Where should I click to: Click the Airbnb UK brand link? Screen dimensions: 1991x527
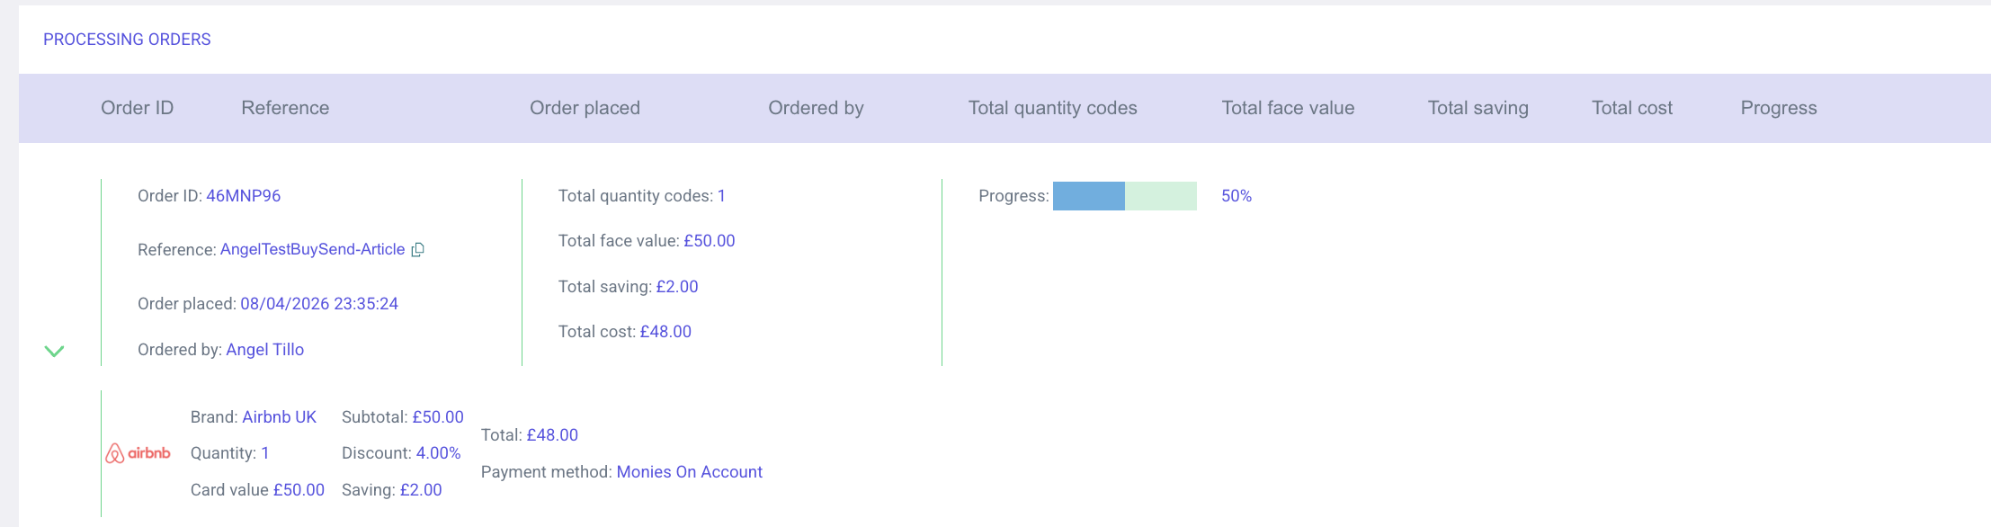coord(279,417)
